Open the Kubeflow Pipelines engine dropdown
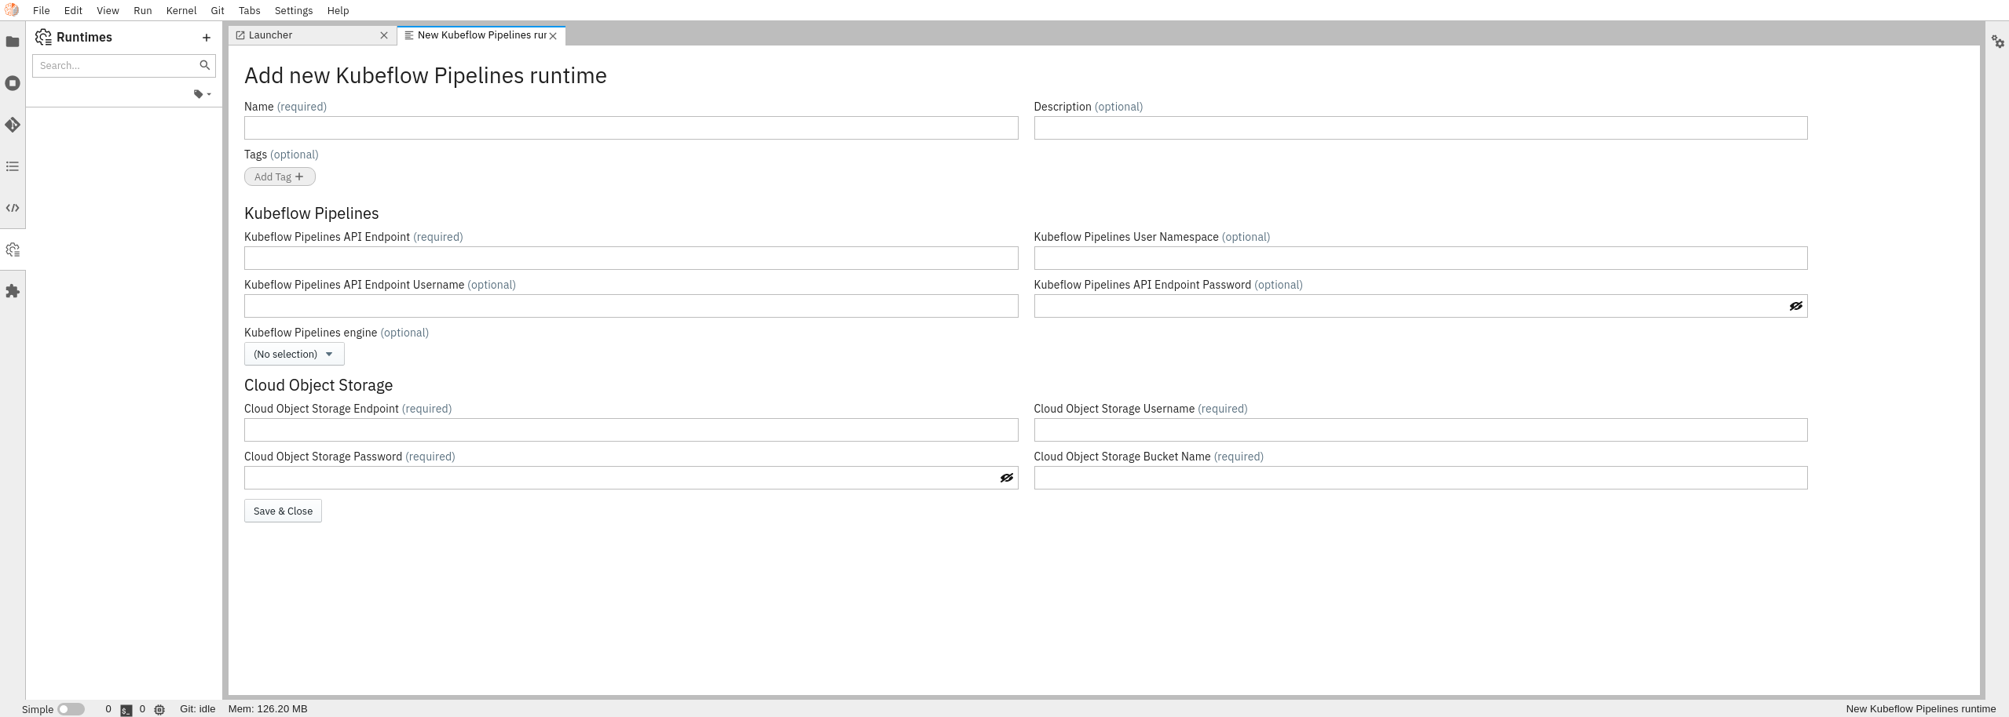 click(x=294, y=355)
